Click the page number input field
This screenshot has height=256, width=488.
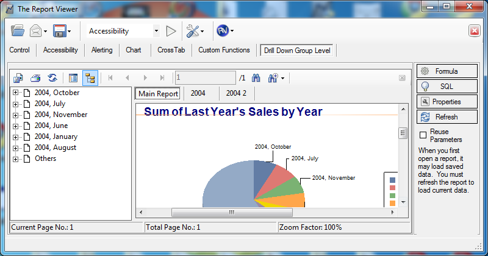pos(206,78)
